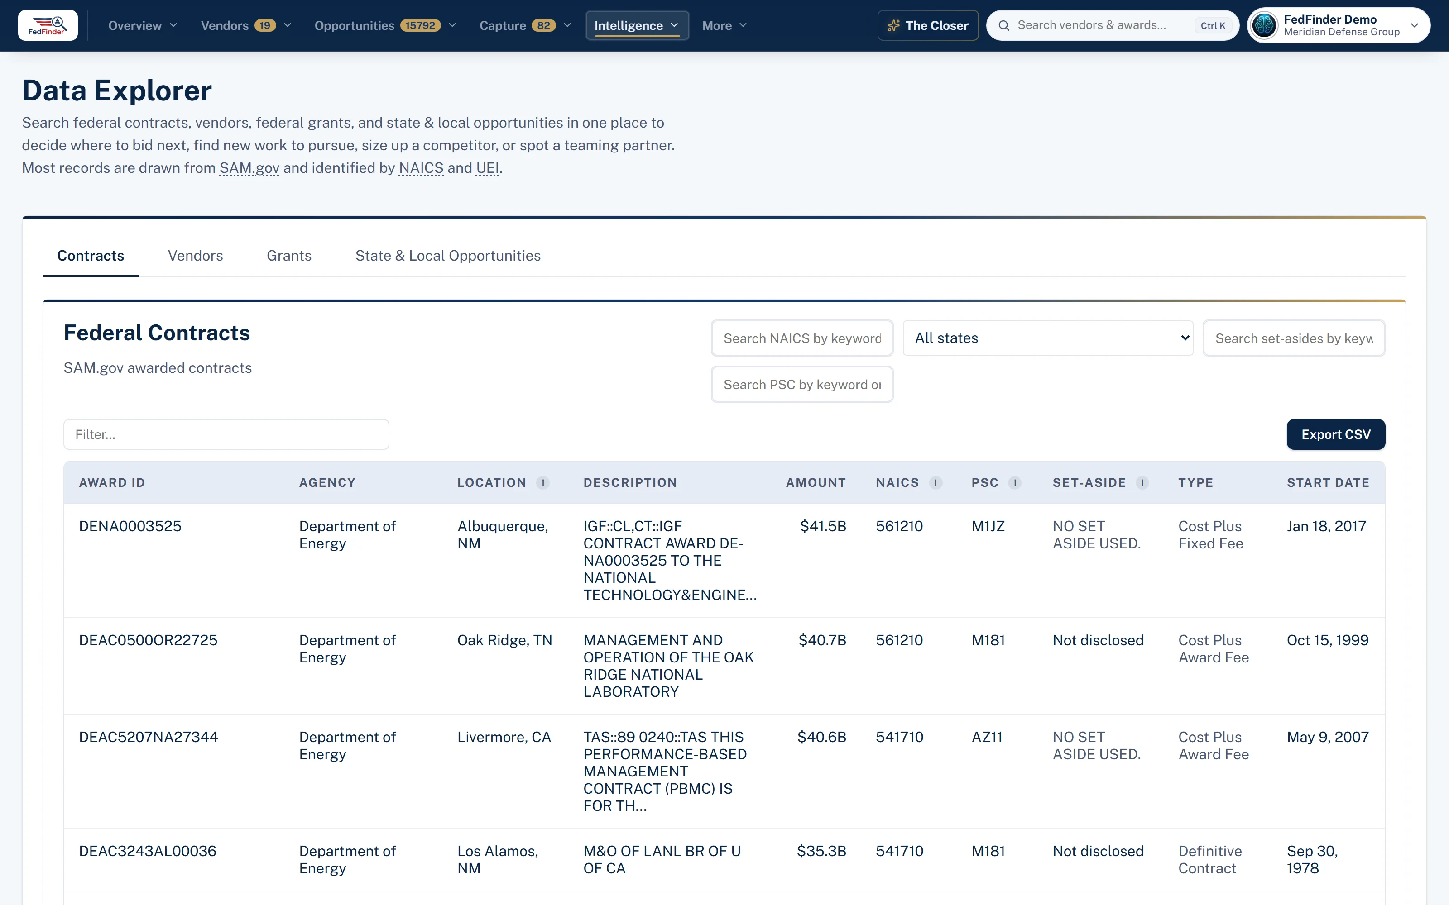This screenshot has width=1449, height=905.
Task: Sort by the AMOUNT column header
Action: point(816,482)
